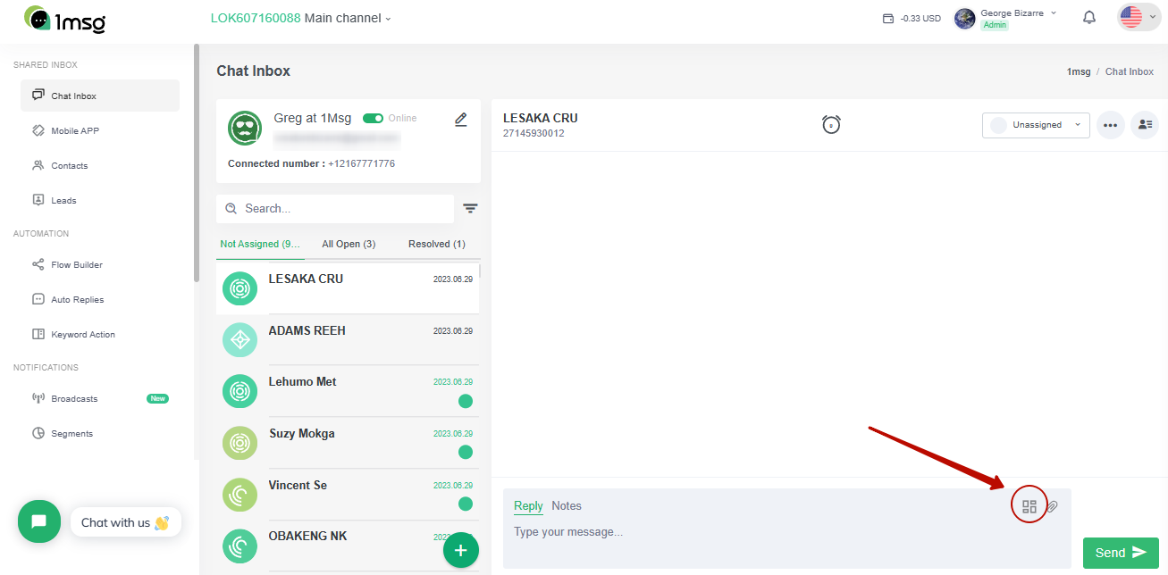The image size is (1168, 575).
Task: Click the Chat Inbox sidebar icon
Action: [38, 96]
